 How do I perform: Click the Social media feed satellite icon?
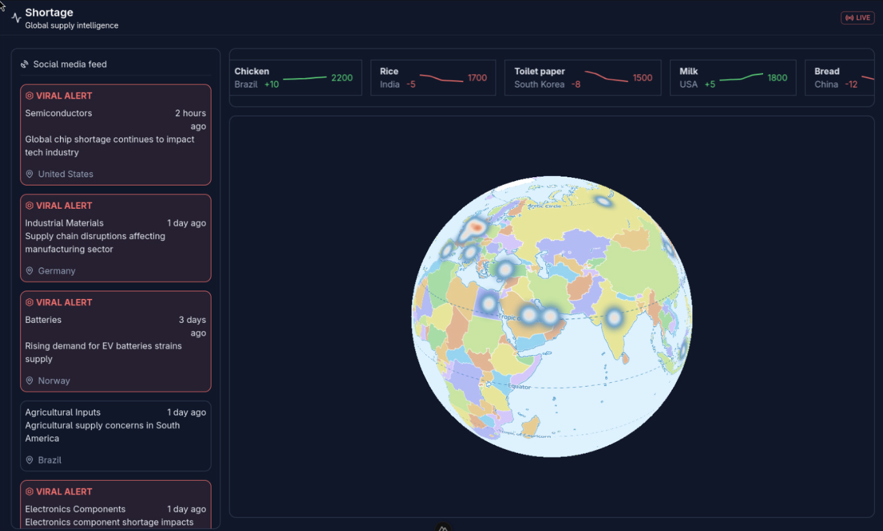[24, 64]
